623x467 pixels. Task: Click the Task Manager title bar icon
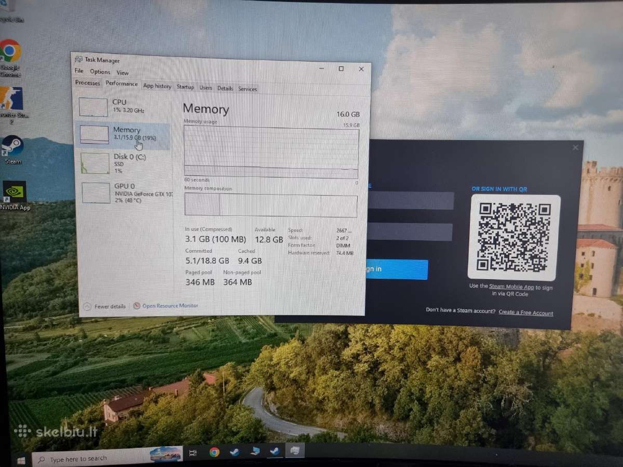pos(78,59)
